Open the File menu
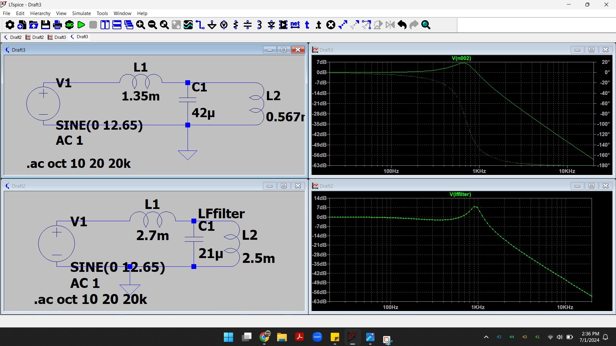Image resolution: width=616 pixels, height=346 pixels. 6,13
